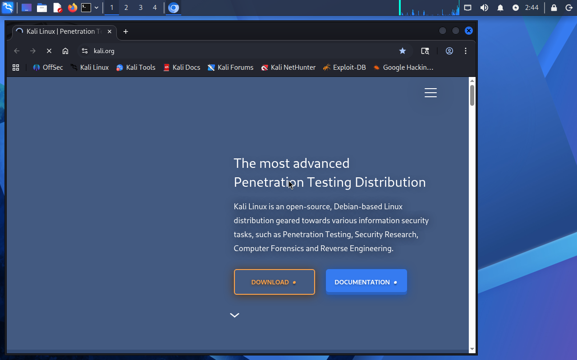Click the site information icon
The height and width of the screenshot is (360, 577).
point(85,51)
